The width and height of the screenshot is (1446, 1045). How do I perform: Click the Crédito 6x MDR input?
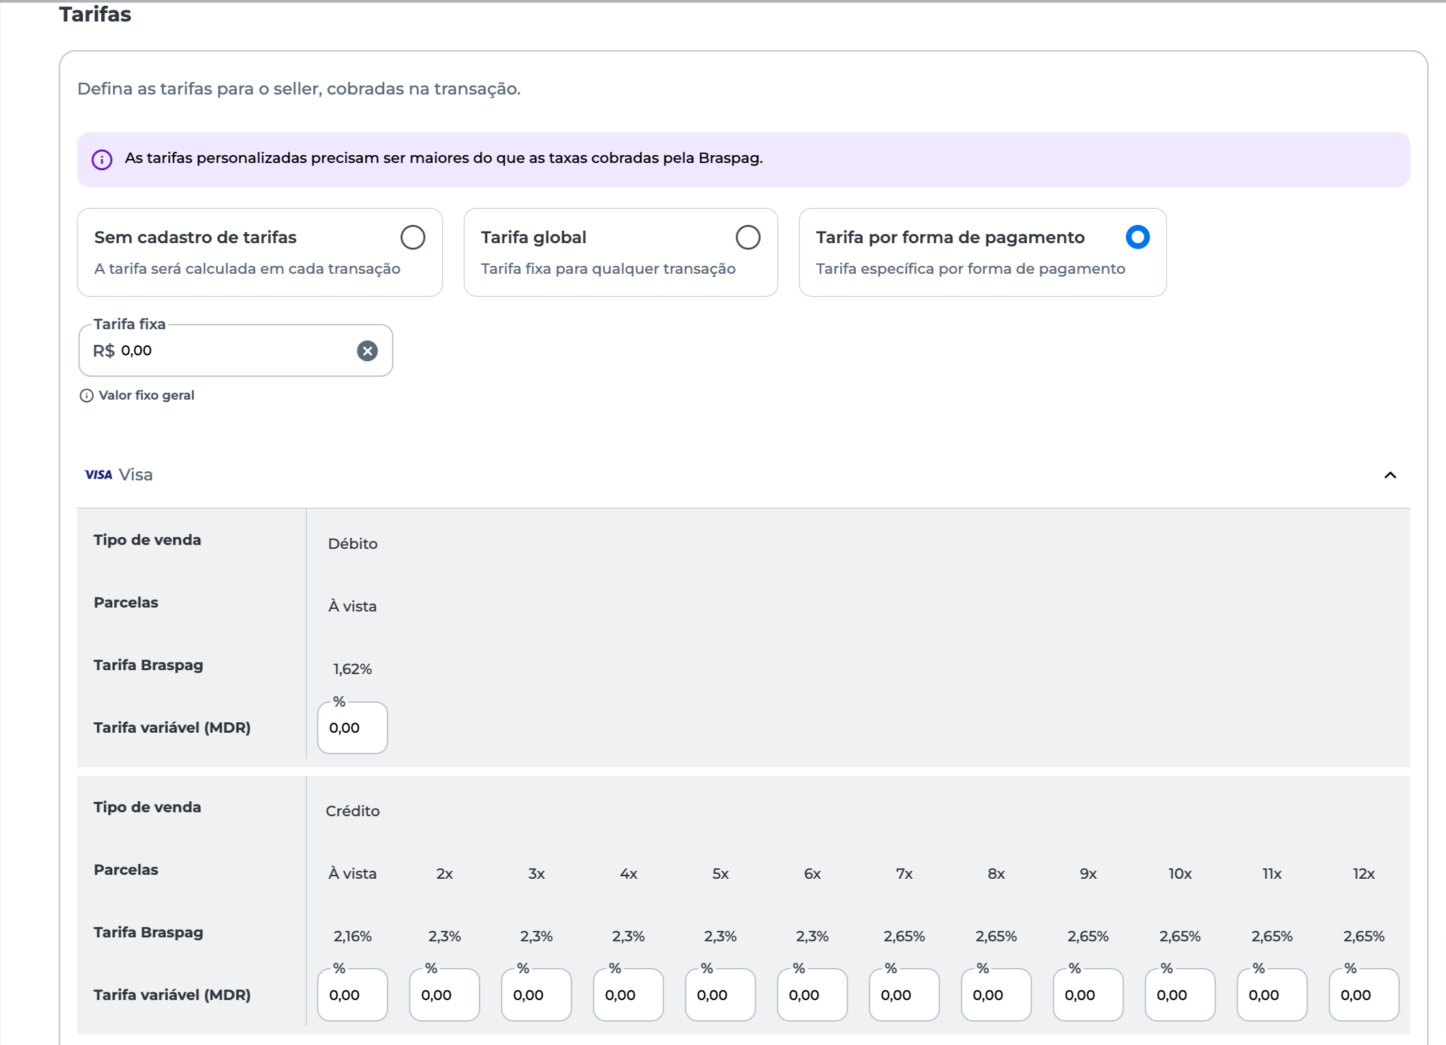812,995
